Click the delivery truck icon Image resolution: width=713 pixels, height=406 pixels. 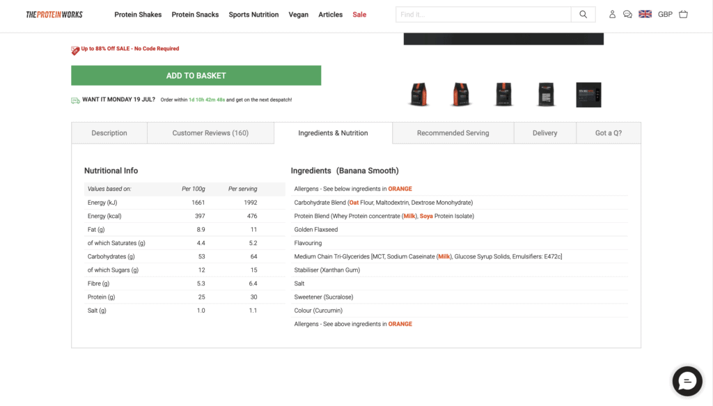75,100
